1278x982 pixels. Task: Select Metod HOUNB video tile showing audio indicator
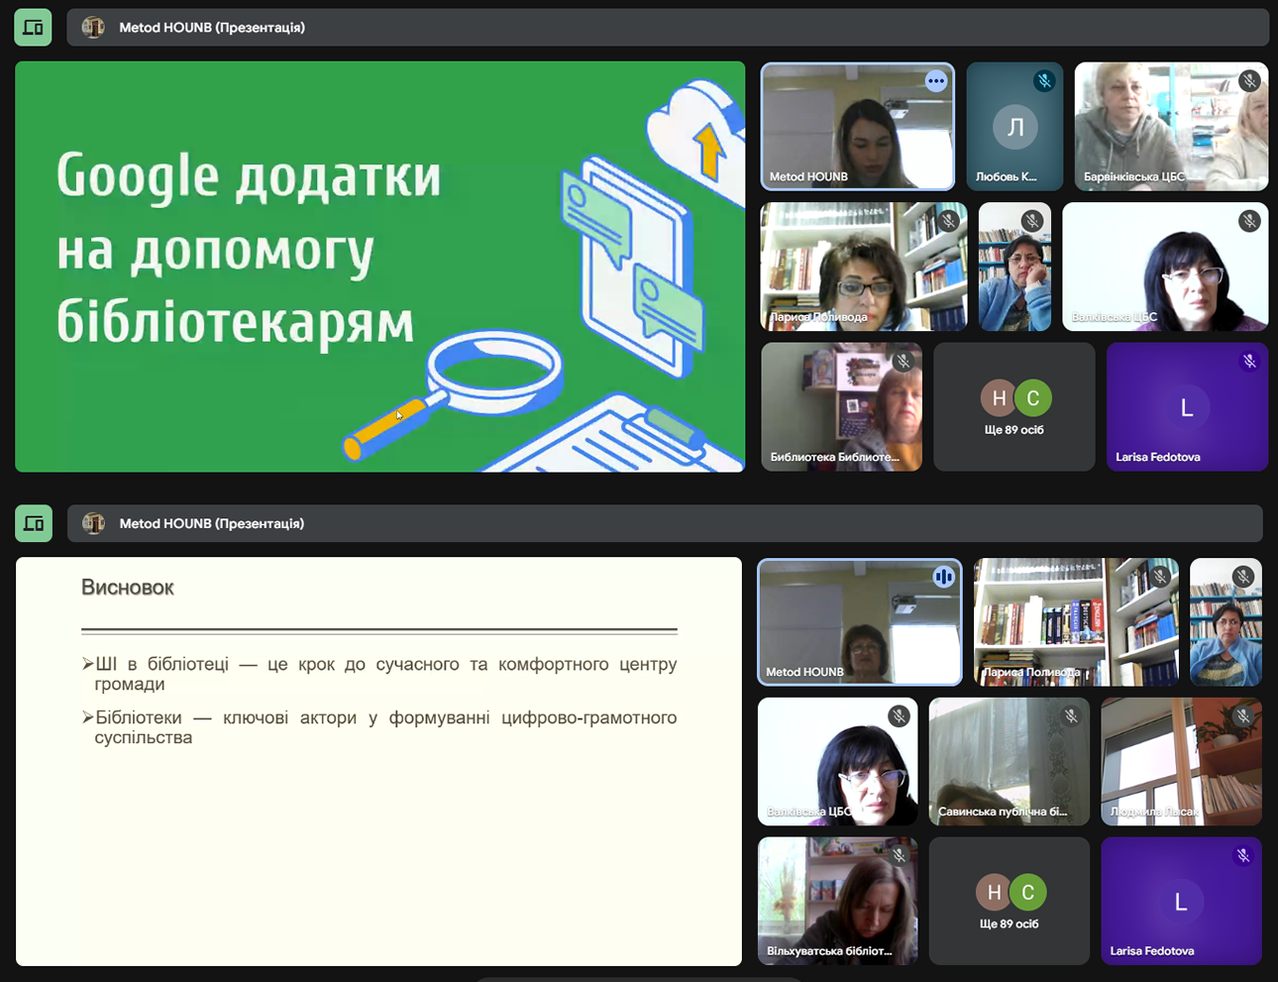click(860, 622)
